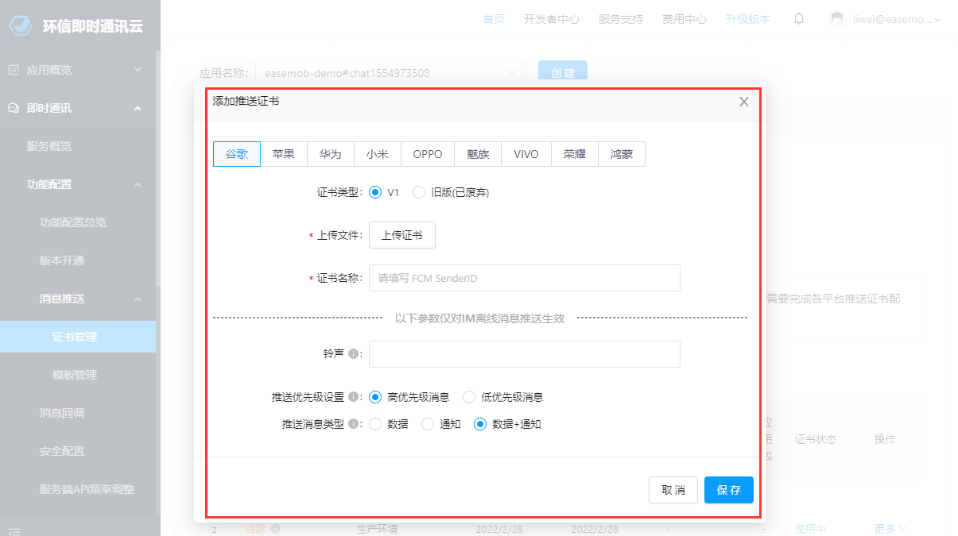This screenshot has height=536, width=958.
Task: Click the 证书名称 input field
Action: tap(524, 278)
